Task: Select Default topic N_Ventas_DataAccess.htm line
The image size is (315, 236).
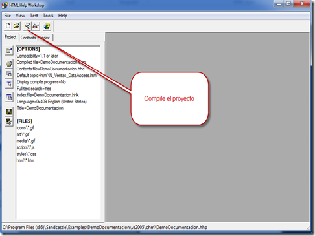Action: coord(56,76)
